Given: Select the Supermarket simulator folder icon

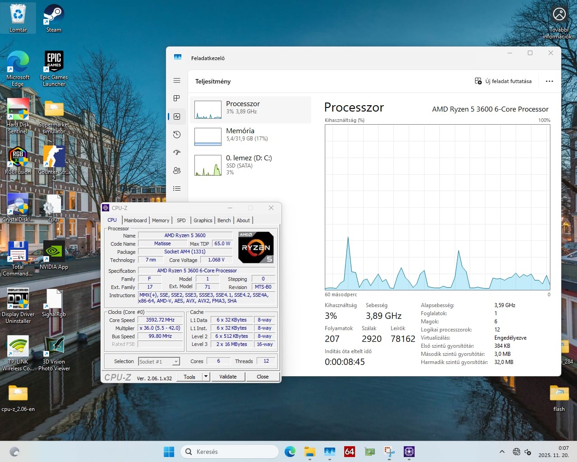Looking at the screenshot, I should click(54, 116).
